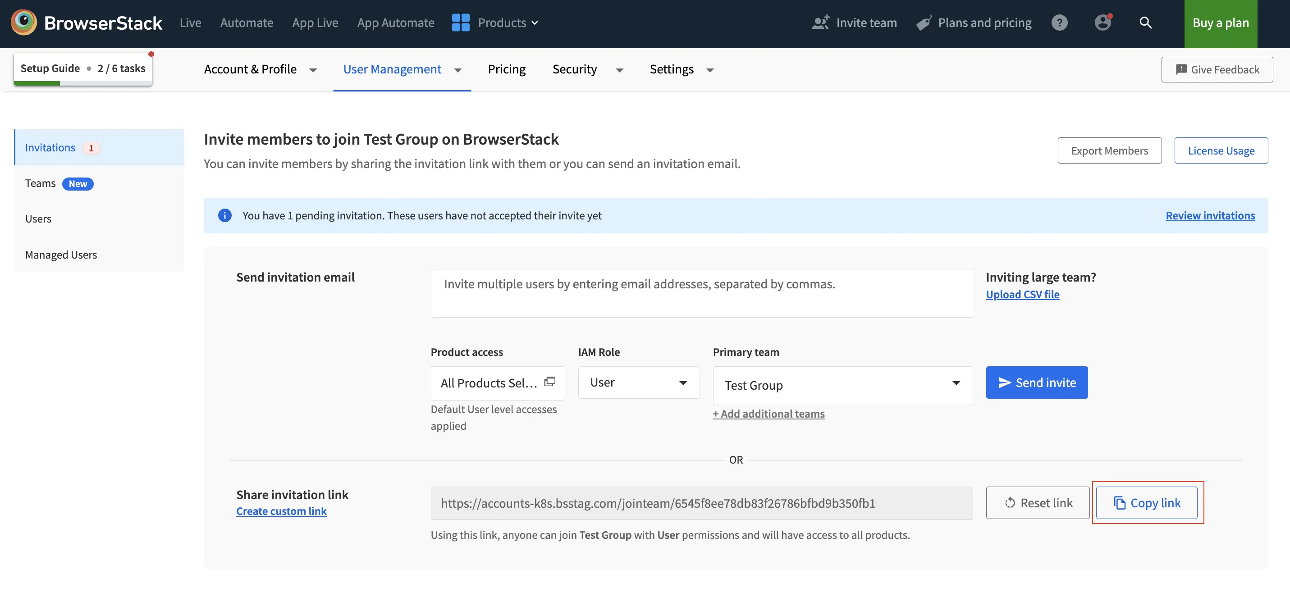This screenshot has width=1290, height=592.
Task: Click the Review invitations link
Action: coord(1210,216)
